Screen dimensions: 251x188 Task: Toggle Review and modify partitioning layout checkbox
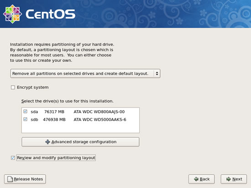tap(13, 158)
